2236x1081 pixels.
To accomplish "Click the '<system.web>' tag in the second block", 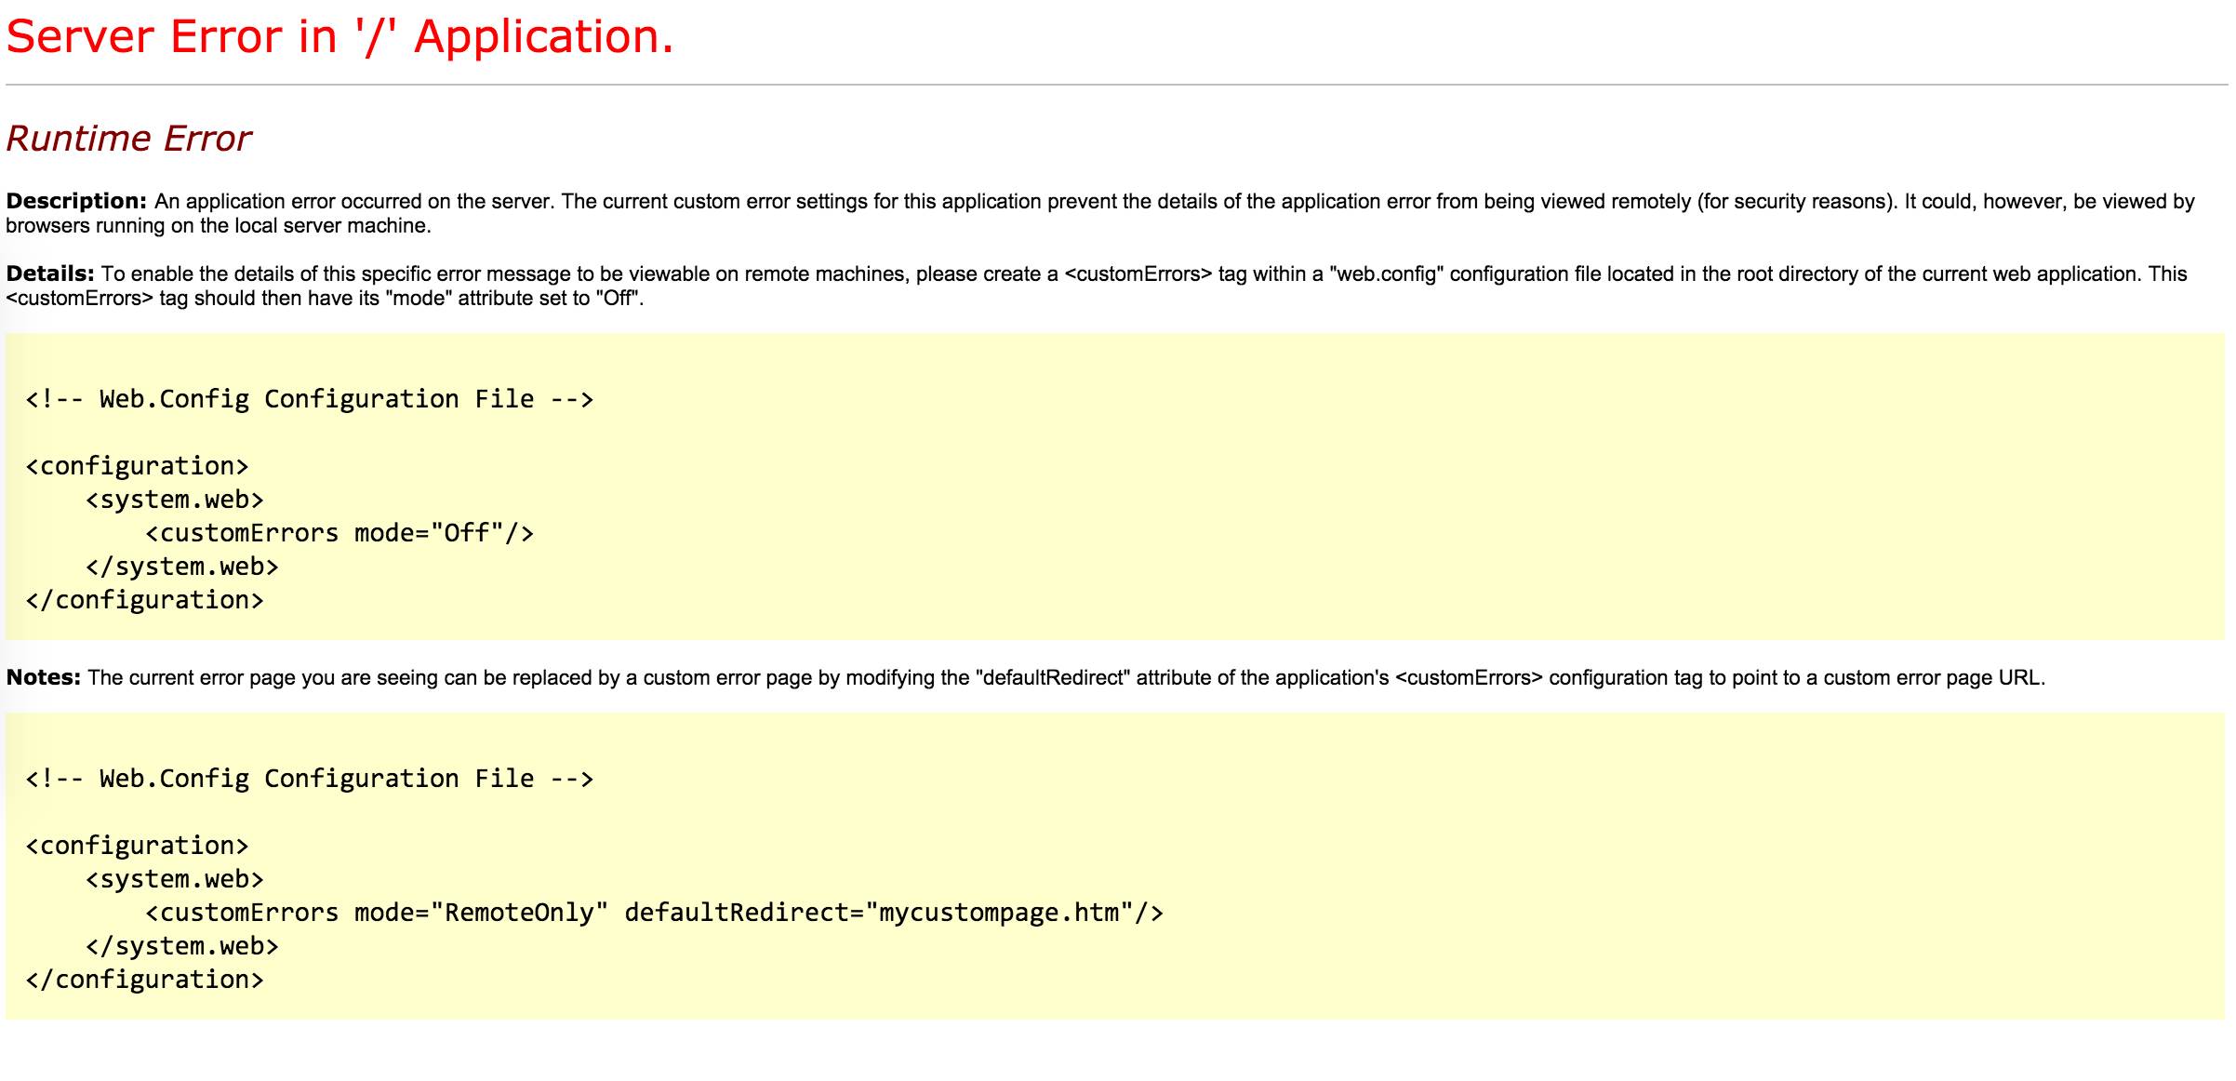I will [174, 877].
